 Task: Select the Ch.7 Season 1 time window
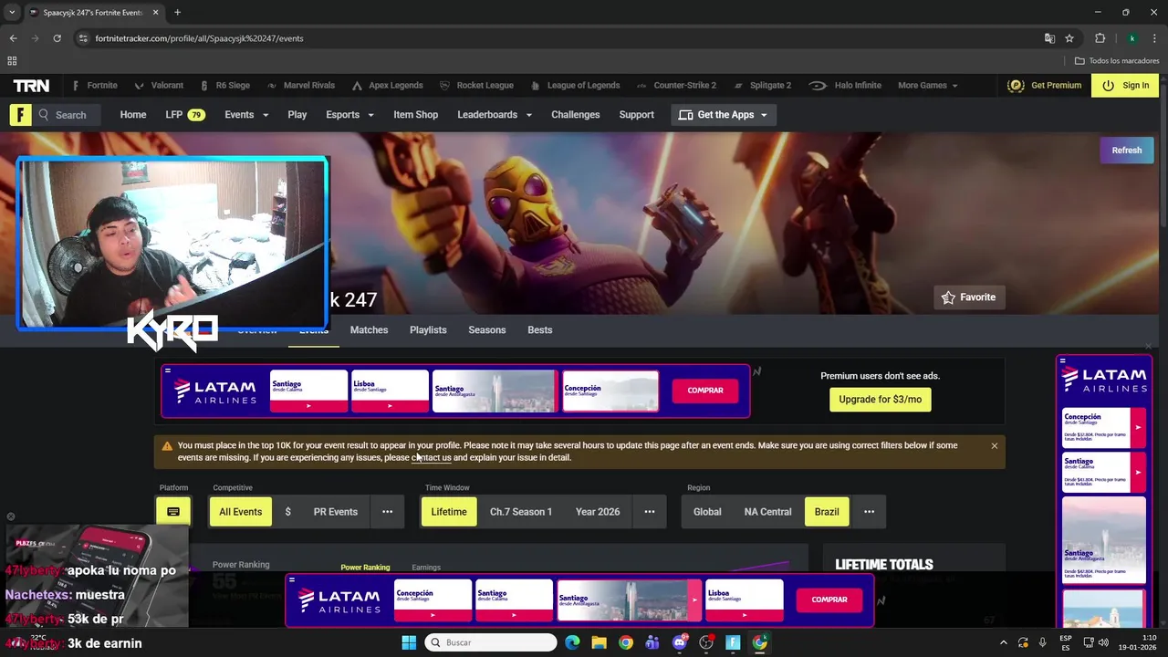pos(521,512)
